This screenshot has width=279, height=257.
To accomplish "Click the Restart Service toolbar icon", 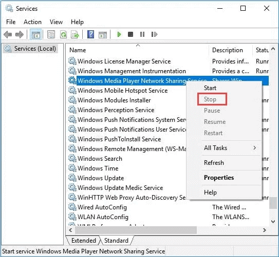I will click(x=154, y=34).
